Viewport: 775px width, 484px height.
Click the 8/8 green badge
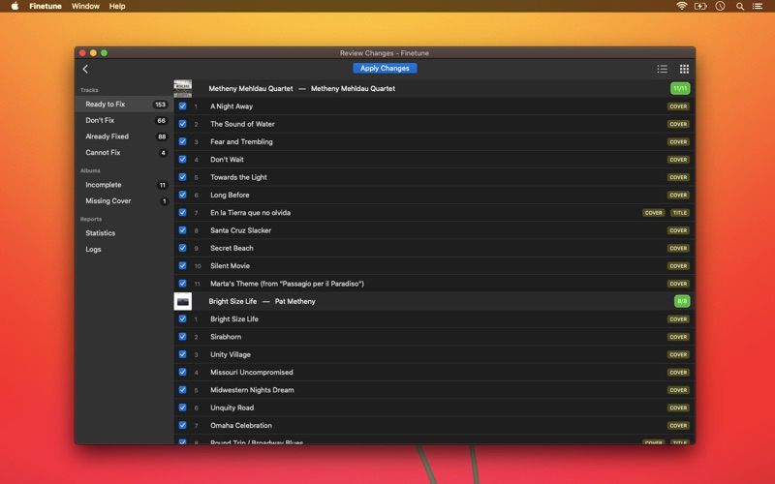pyautogui.click(x=682, y=301)
